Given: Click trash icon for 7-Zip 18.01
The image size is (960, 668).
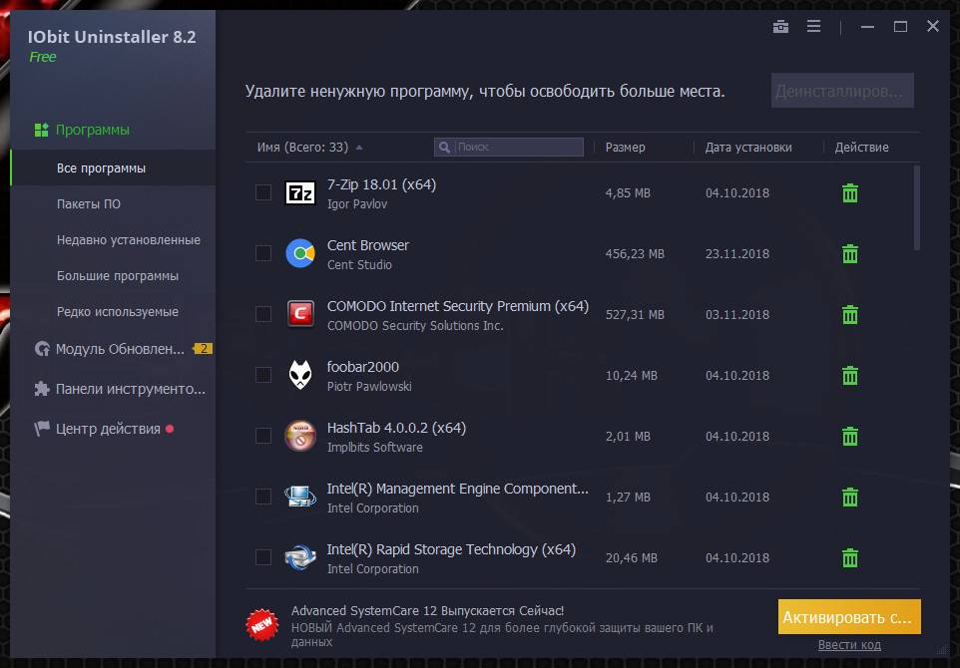Looking at the screenshot, I should point(850,193).
